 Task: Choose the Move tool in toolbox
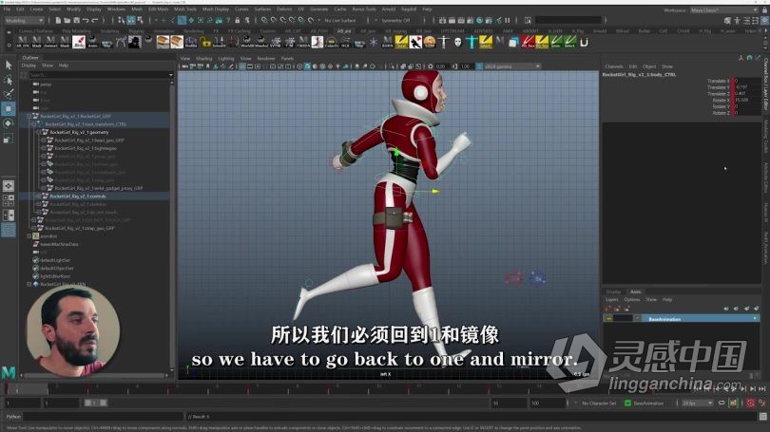[x=9, y=108]
